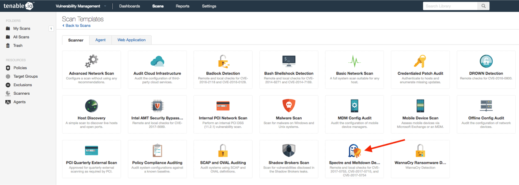519x185 pixels.
Task: Click the Offline Config Audit title text
Action: 486,118
